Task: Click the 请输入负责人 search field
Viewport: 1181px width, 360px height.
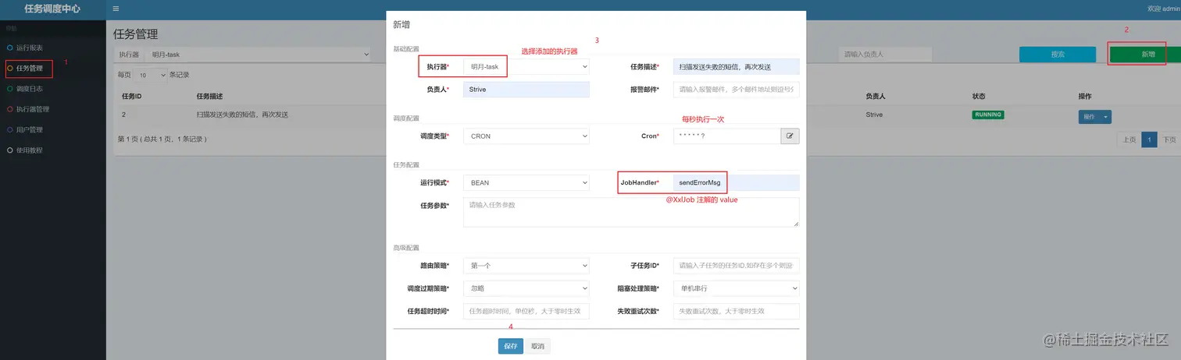Action: [x=884, y=55]
